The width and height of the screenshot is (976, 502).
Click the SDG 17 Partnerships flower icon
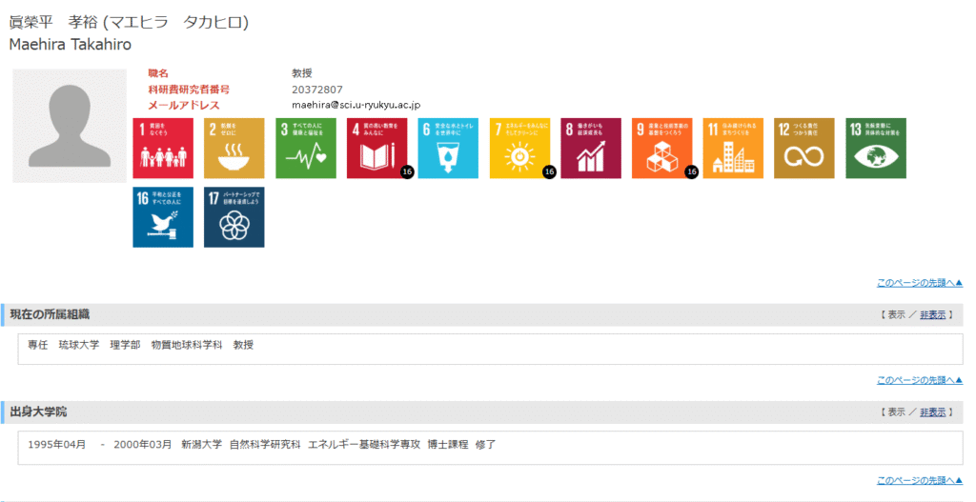coord(234,217)
